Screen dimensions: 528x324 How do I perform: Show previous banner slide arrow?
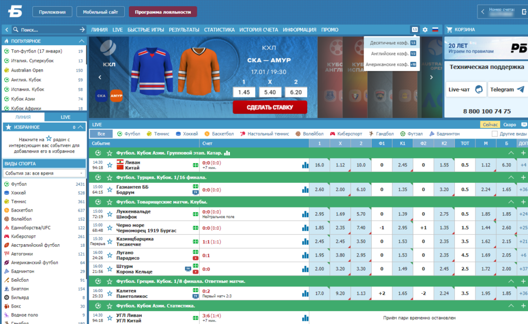coord(100,77)
